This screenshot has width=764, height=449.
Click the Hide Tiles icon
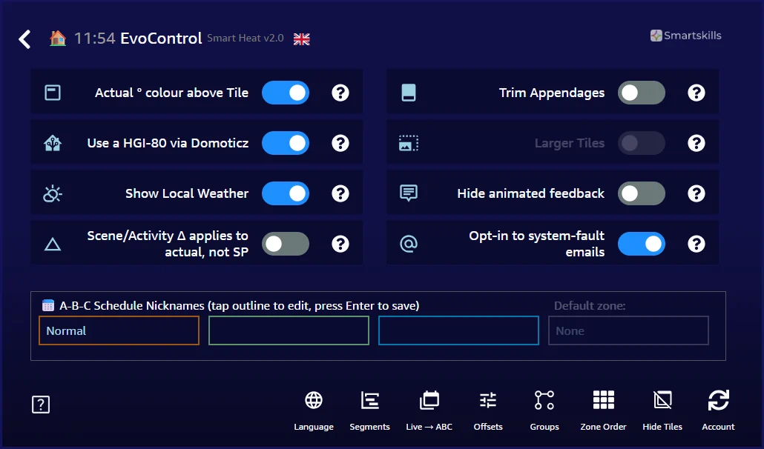(x=662, y=401)
